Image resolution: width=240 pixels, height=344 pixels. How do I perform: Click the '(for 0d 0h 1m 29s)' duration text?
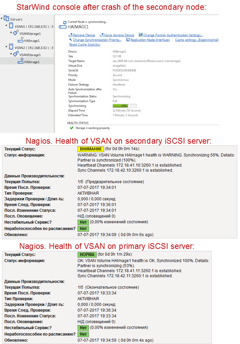115,254
